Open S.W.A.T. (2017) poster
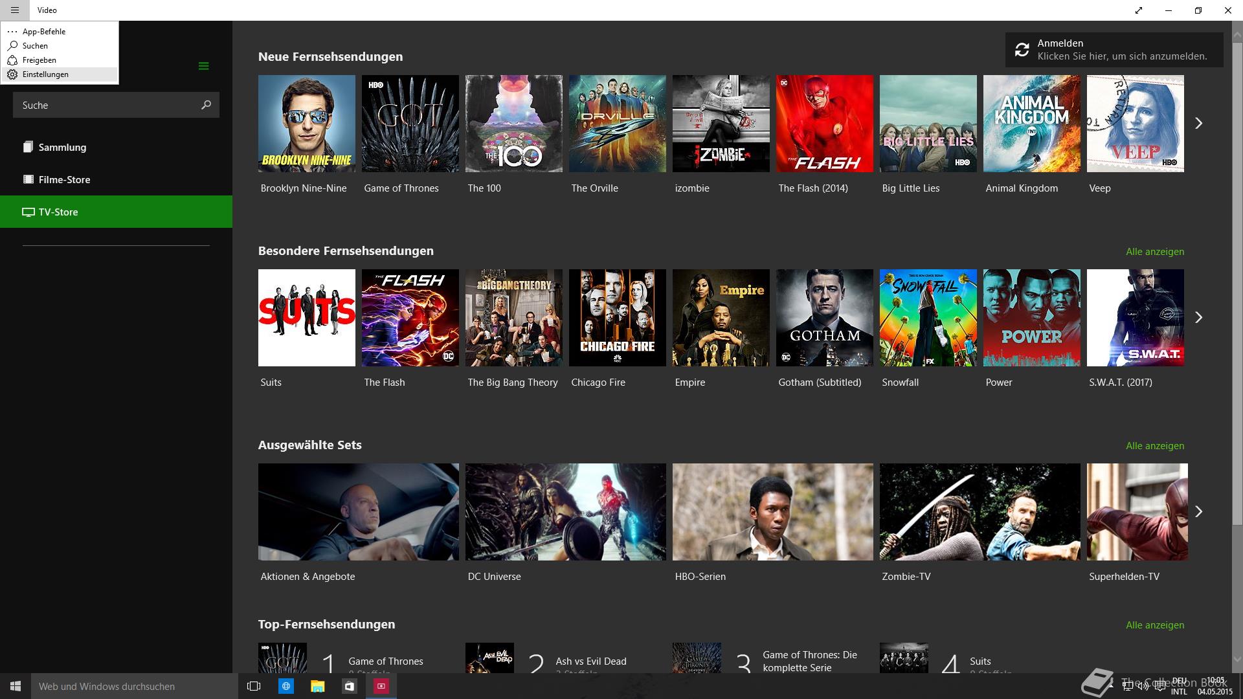This screenshot has width=1243, height=699. coord(1136,318)
